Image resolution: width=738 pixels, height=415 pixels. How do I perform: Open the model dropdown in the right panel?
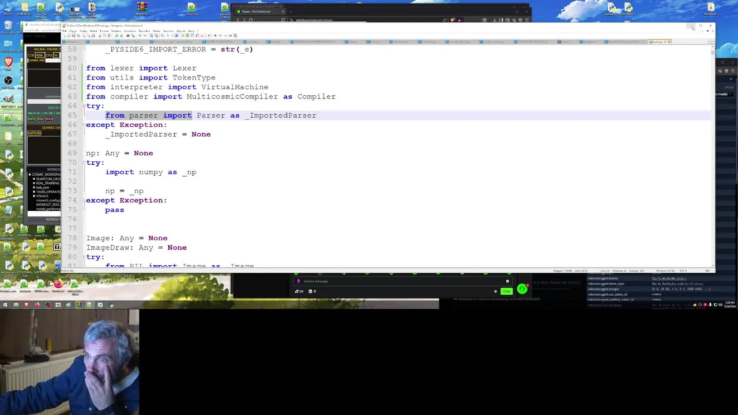724,94
